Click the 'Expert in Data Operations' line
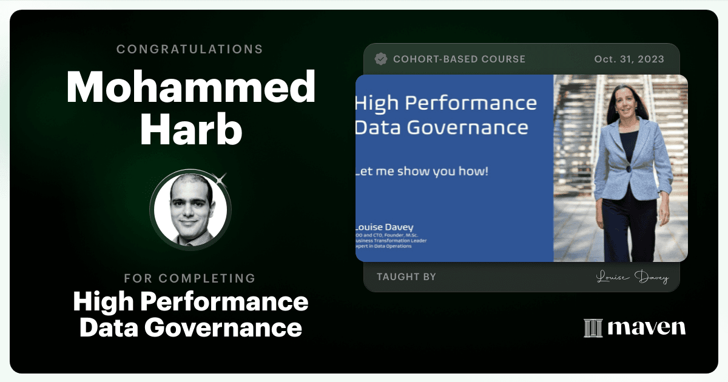 384,246
